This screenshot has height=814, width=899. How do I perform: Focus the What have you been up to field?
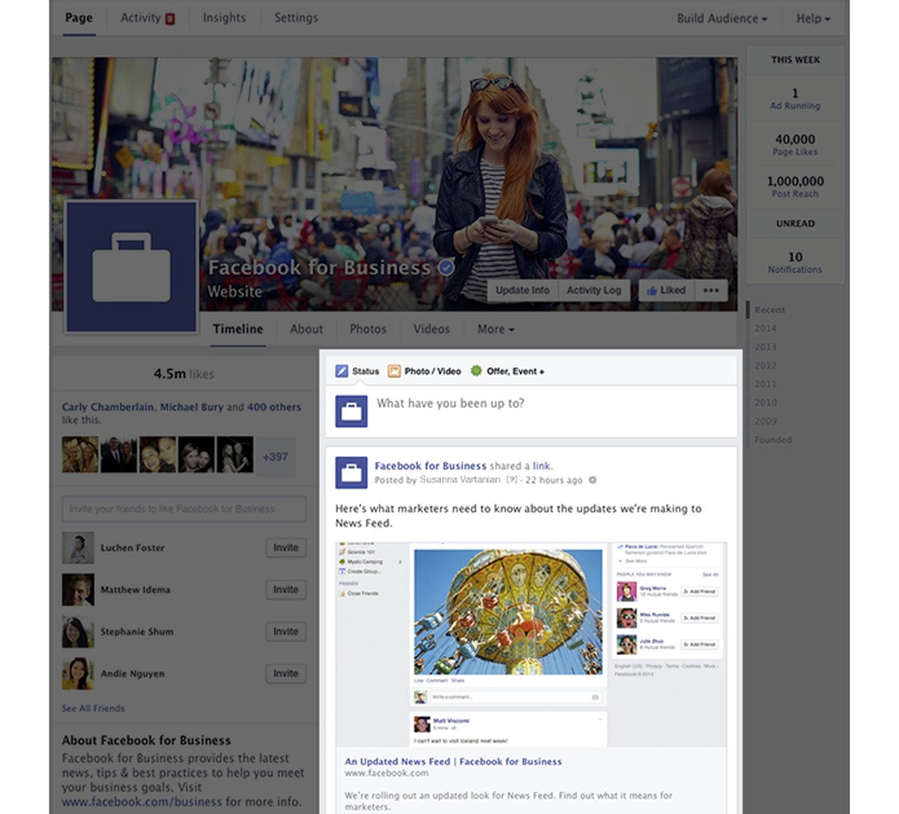[531, 411]
